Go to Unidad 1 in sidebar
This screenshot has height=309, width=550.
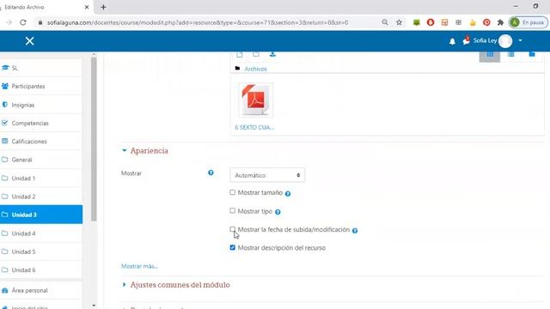tap(41, 179)
